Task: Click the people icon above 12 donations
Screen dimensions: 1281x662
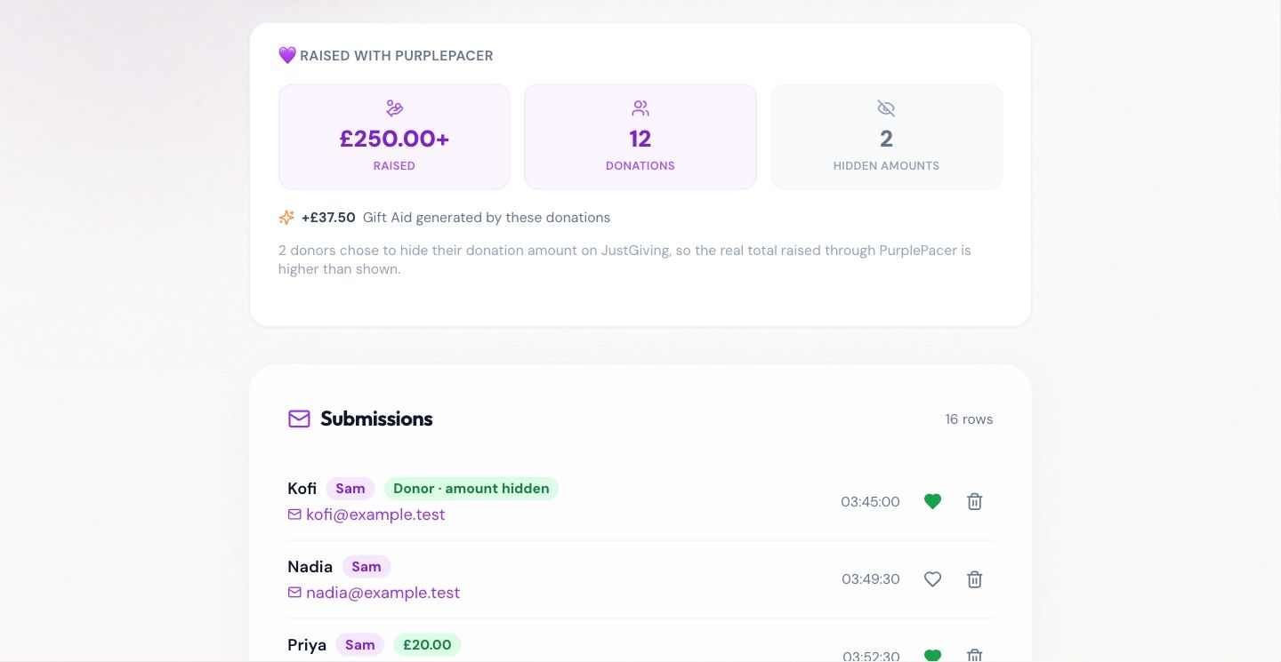Action: [640, 108]
